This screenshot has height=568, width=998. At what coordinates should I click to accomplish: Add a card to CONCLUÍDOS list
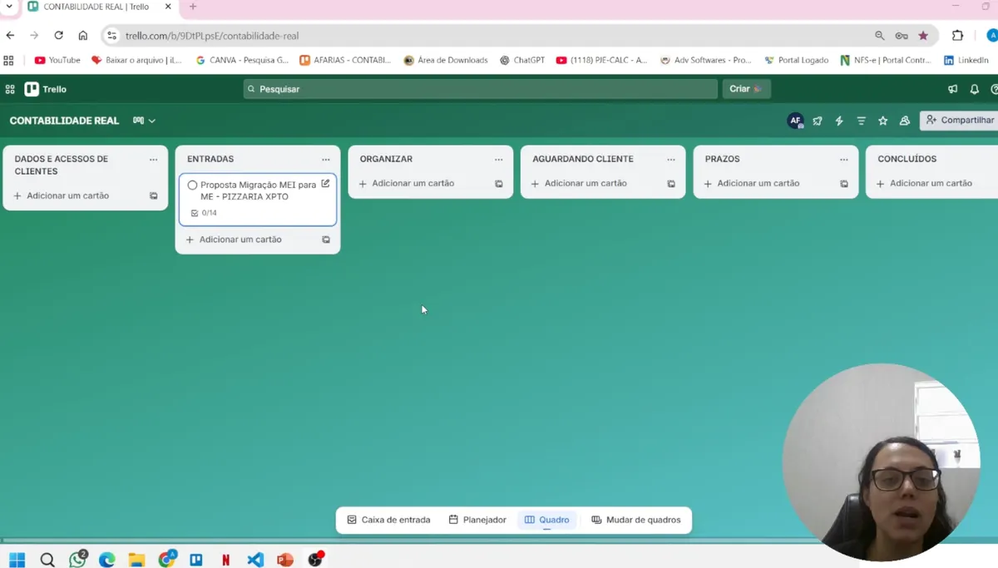[x=925, y=184]
